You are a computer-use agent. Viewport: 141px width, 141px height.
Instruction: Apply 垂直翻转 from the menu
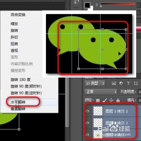[18, 109]
